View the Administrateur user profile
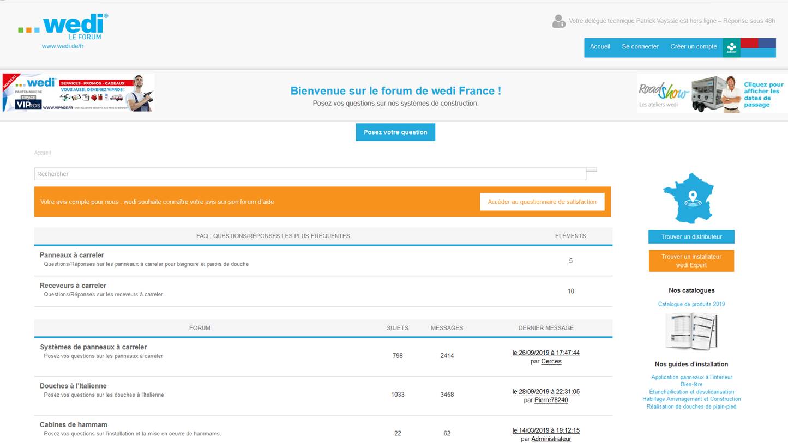 551,439
